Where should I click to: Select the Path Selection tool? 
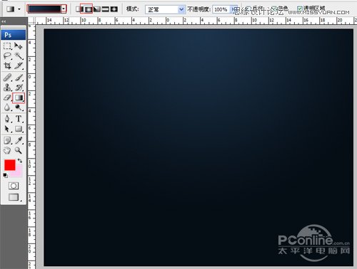pyautogui.click(x=7, y=129)
